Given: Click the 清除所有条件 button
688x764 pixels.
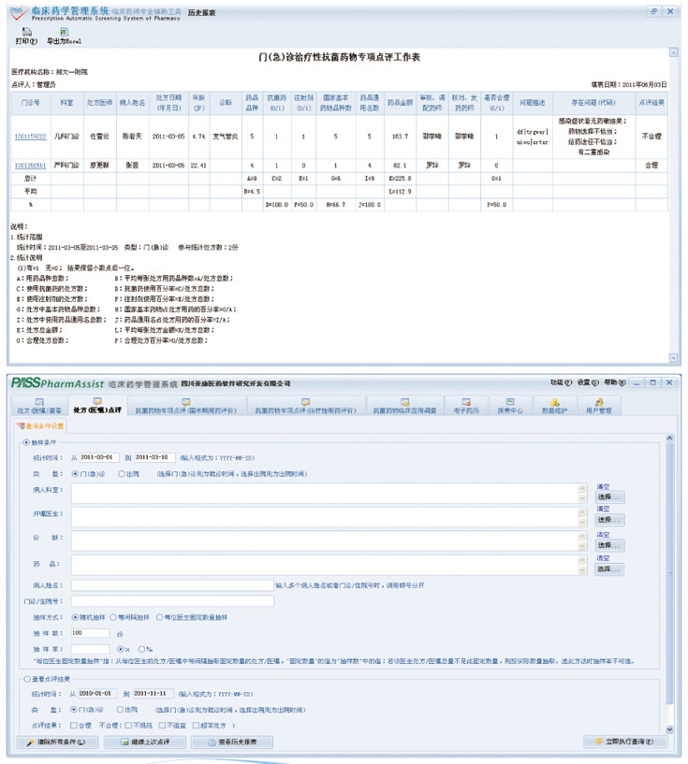Looking at the screenshot, I should (57, 742).
